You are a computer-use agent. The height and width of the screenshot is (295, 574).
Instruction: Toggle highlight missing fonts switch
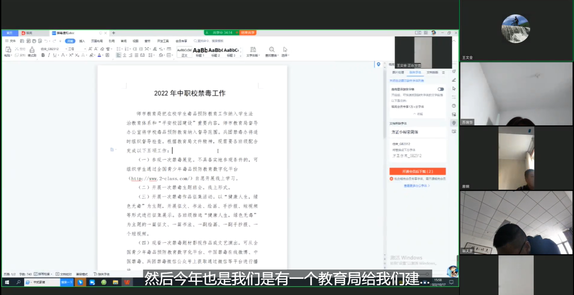coord(441,89)
